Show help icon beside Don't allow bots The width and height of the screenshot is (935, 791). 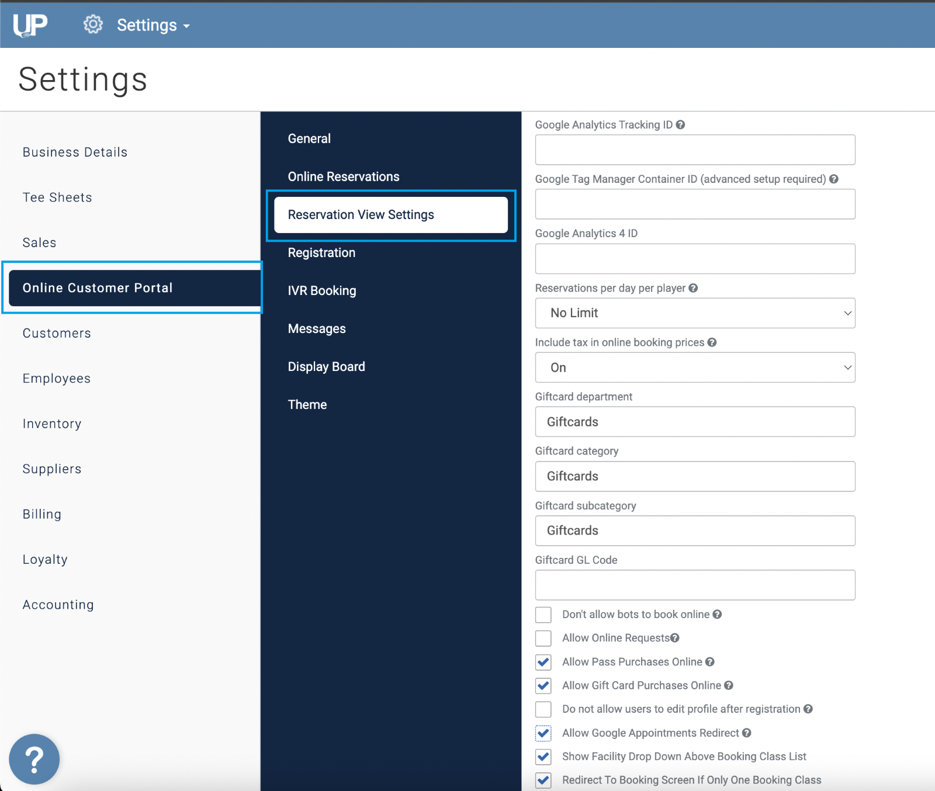coord(717,614)
